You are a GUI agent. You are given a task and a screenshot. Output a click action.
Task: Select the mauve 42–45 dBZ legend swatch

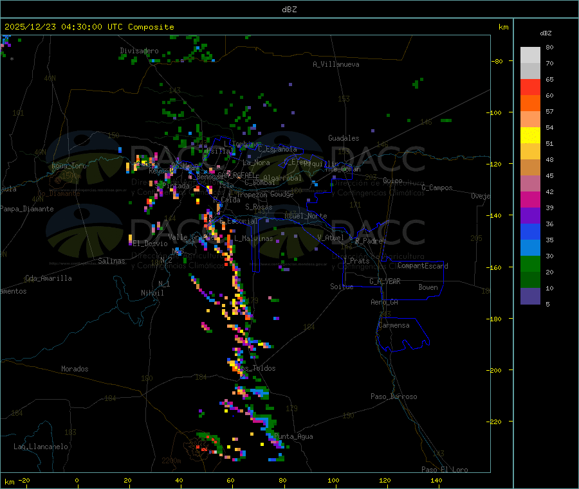[x=530, y=184]
